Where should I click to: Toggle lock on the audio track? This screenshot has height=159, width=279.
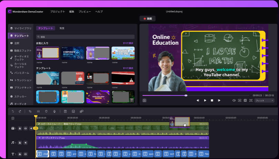click(x=20, y=143)
